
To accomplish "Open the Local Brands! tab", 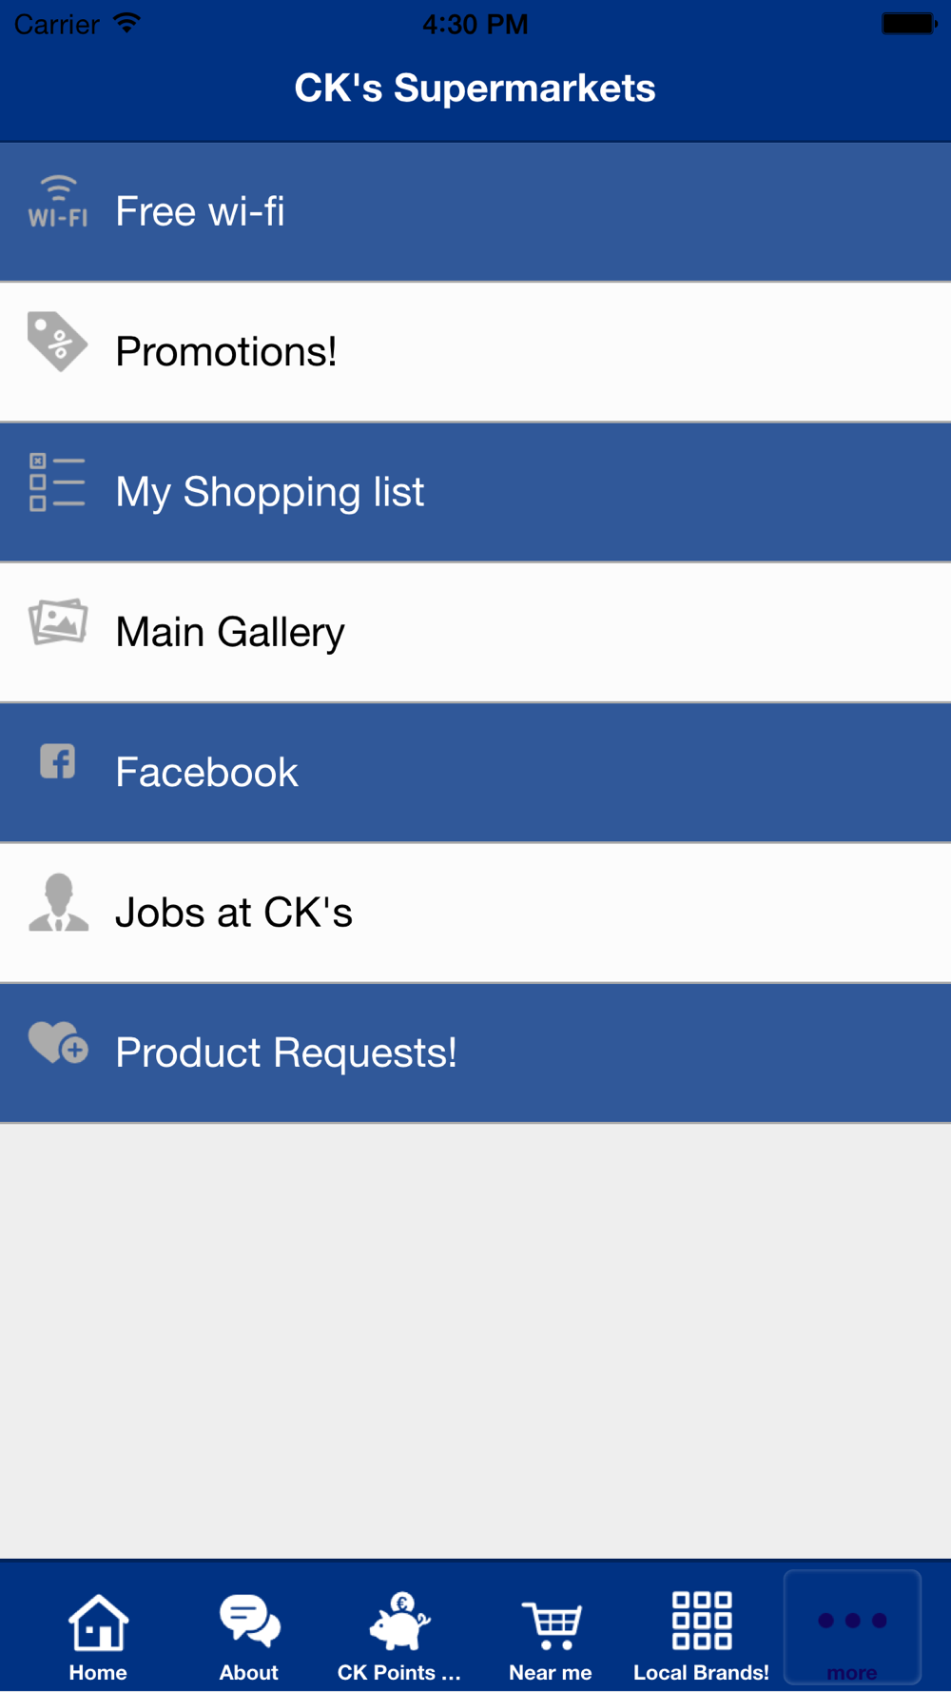I will [702, 1637].
